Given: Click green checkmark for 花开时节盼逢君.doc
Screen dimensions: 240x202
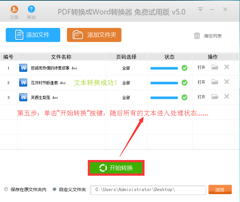Looking at the screenshot, I should (185, 82).
